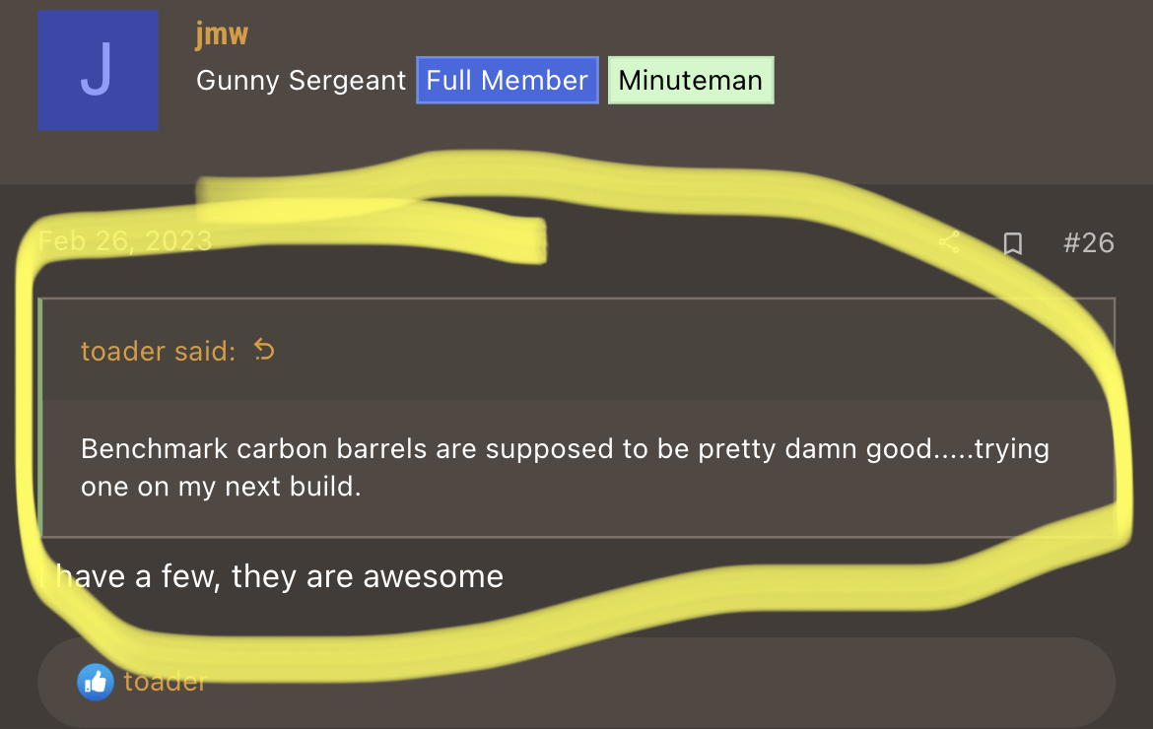Open the 'toader said:' quote source link
The width and height of the screenshot is (1153, 729).
158,351
